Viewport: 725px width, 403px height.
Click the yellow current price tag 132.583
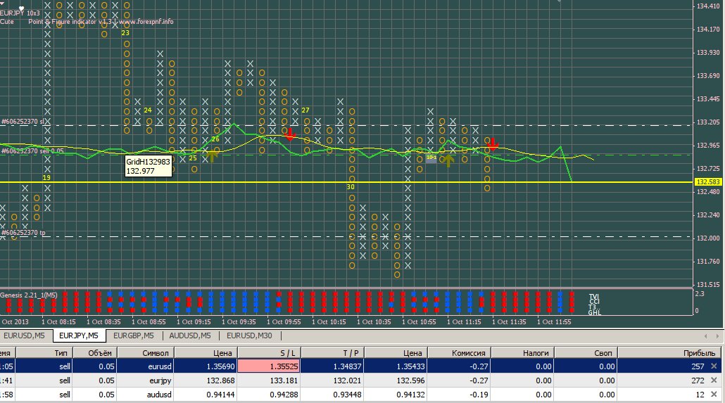[x=708, y=182]
